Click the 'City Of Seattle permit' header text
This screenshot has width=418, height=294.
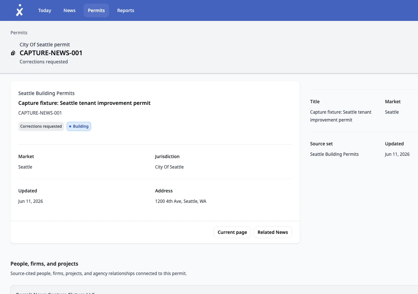click(45, 44)
